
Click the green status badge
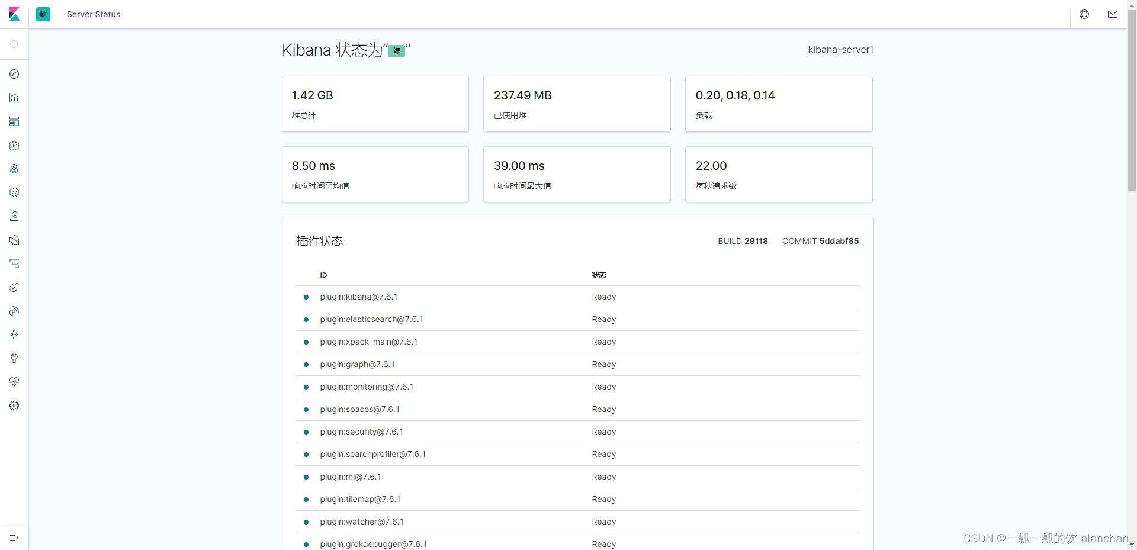click(x=397, y=51)
